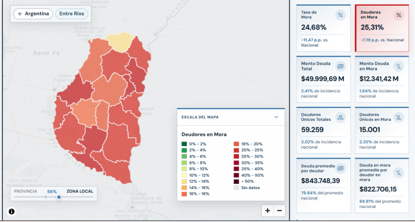Viewport: 415px width, 222px height.
Task: Click the 56% slider value
Action: [x=52, y=192]
